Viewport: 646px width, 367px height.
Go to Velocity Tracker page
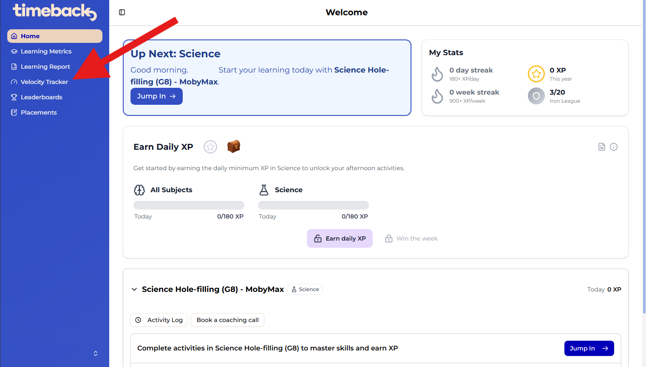pyautogui.click(x=44, y=82)
